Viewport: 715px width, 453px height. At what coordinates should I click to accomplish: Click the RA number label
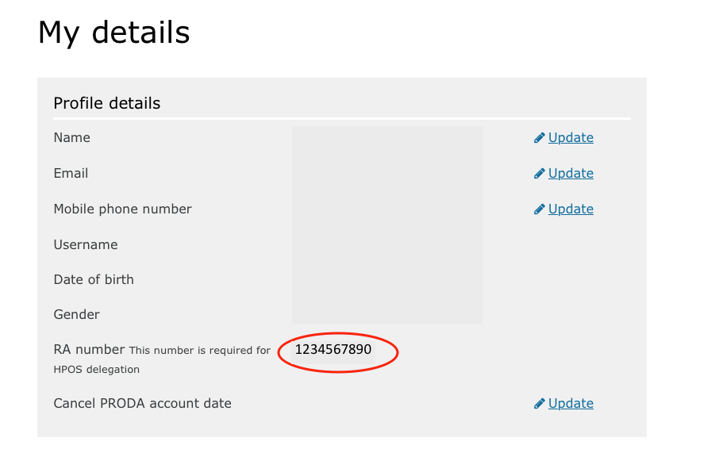coord(89,350)
